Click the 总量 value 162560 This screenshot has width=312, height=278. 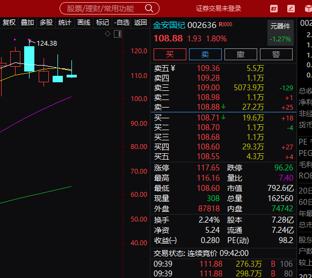coord(280,198)
